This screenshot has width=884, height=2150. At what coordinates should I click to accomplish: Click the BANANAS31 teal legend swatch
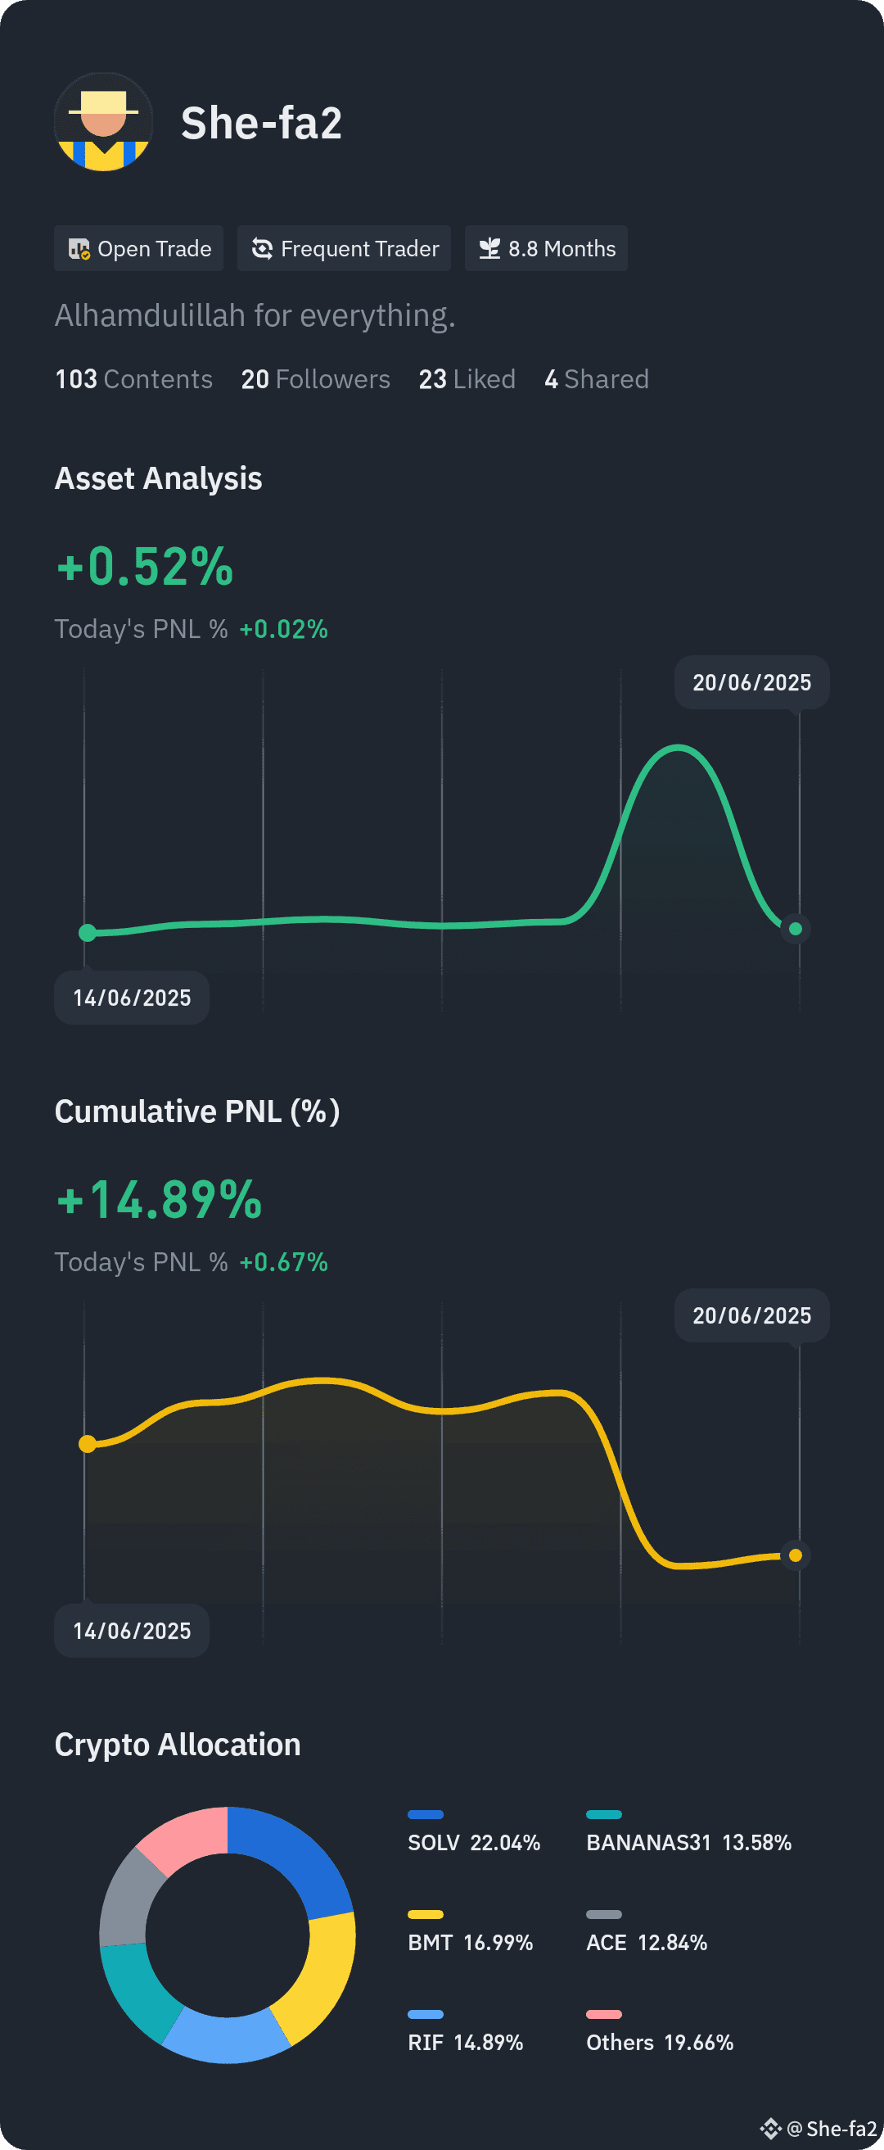point(604,1814)
